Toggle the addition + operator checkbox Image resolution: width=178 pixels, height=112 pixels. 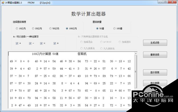point(17,43)
